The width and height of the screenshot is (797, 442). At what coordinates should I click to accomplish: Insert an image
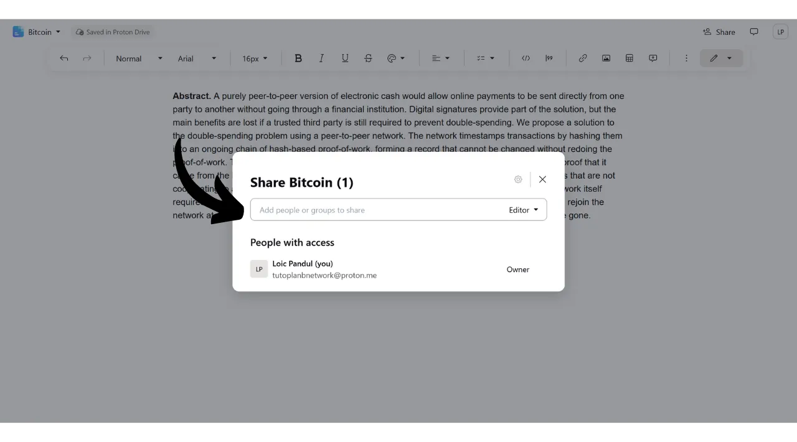[x=606, y=59]
